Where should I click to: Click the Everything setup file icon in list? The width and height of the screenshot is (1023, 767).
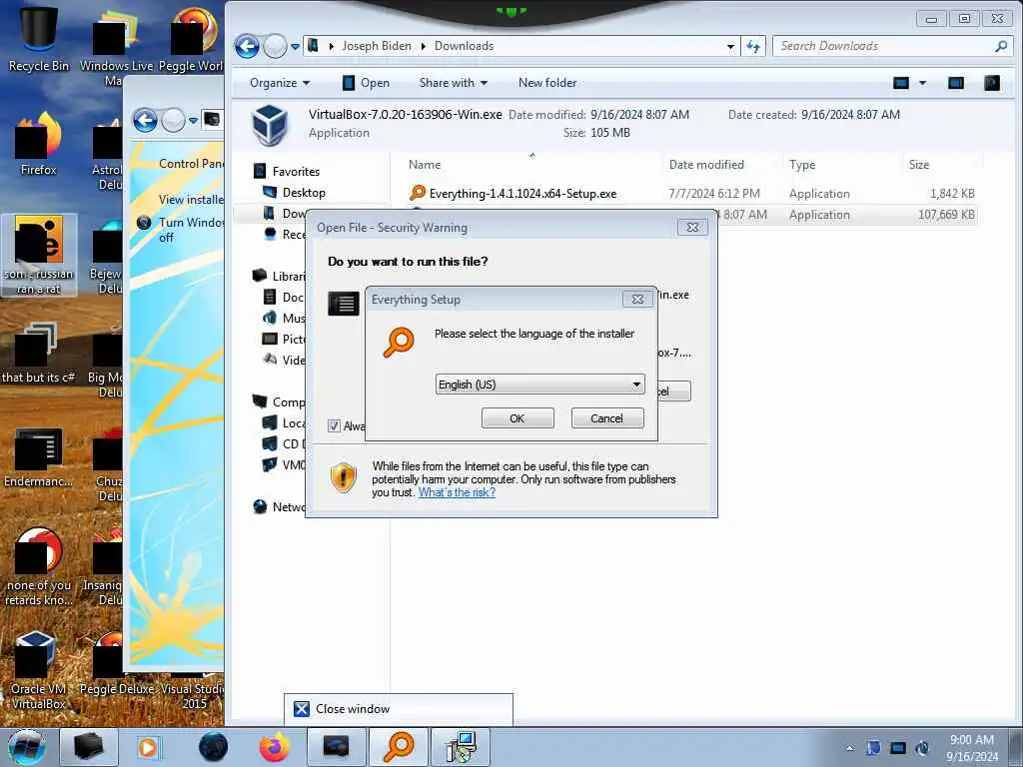pos(417,193)
